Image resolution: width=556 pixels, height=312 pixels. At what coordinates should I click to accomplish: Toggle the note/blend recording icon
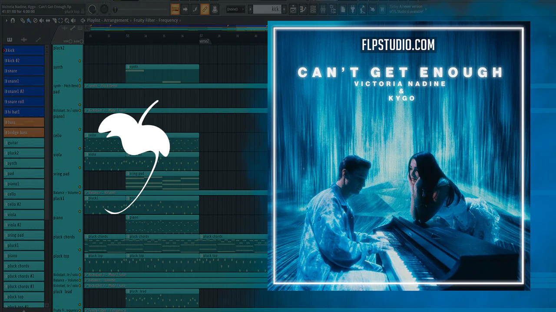pos(195,9)
